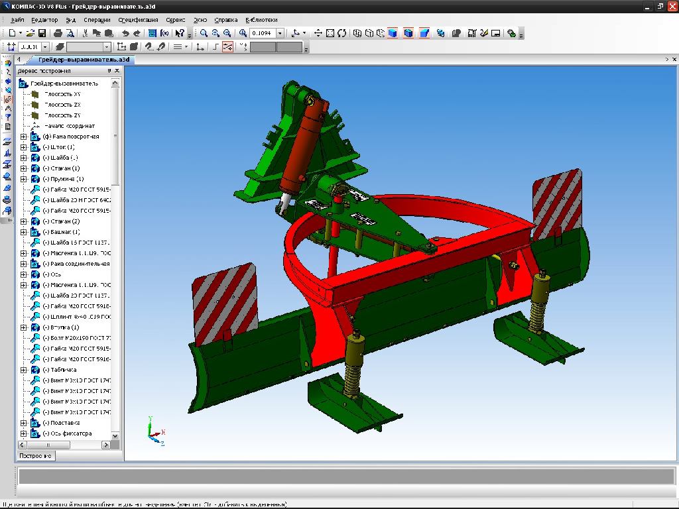
Task: Expand the Пружина (1) tree node
Action: click(23, 179)
